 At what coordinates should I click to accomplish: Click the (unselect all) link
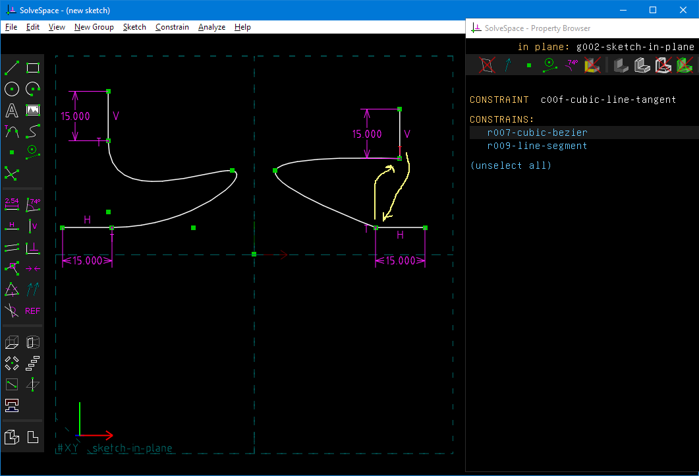[x=511, y=165]
